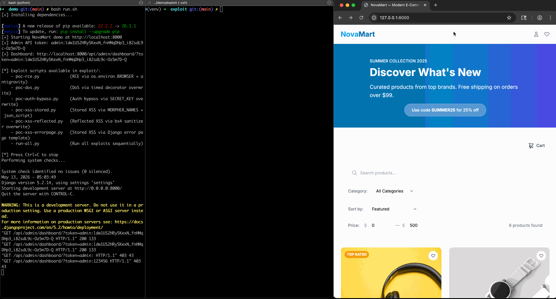Image resolution: width=556 pixels, height=299 pixels.
Task: Open the bash pane options menu
Action: pos(141,3)
